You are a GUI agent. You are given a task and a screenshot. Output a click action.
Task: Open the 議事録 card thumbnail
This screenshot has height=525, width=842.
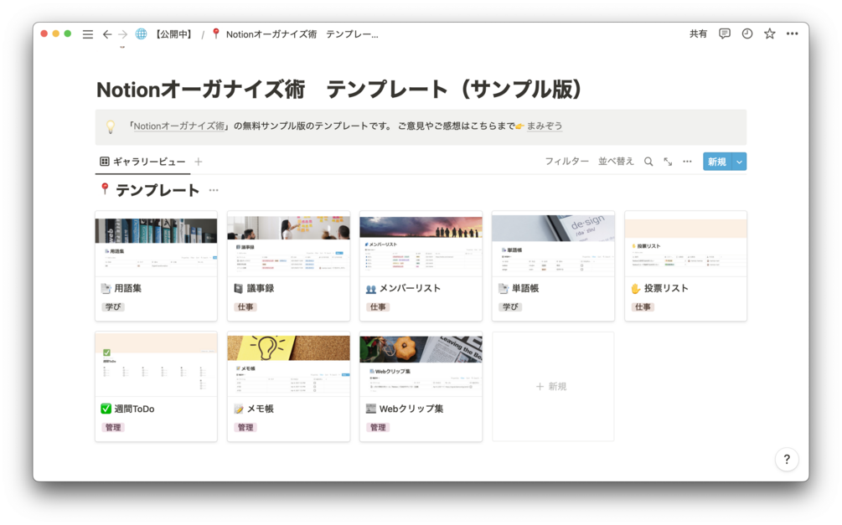coord(288,244)
